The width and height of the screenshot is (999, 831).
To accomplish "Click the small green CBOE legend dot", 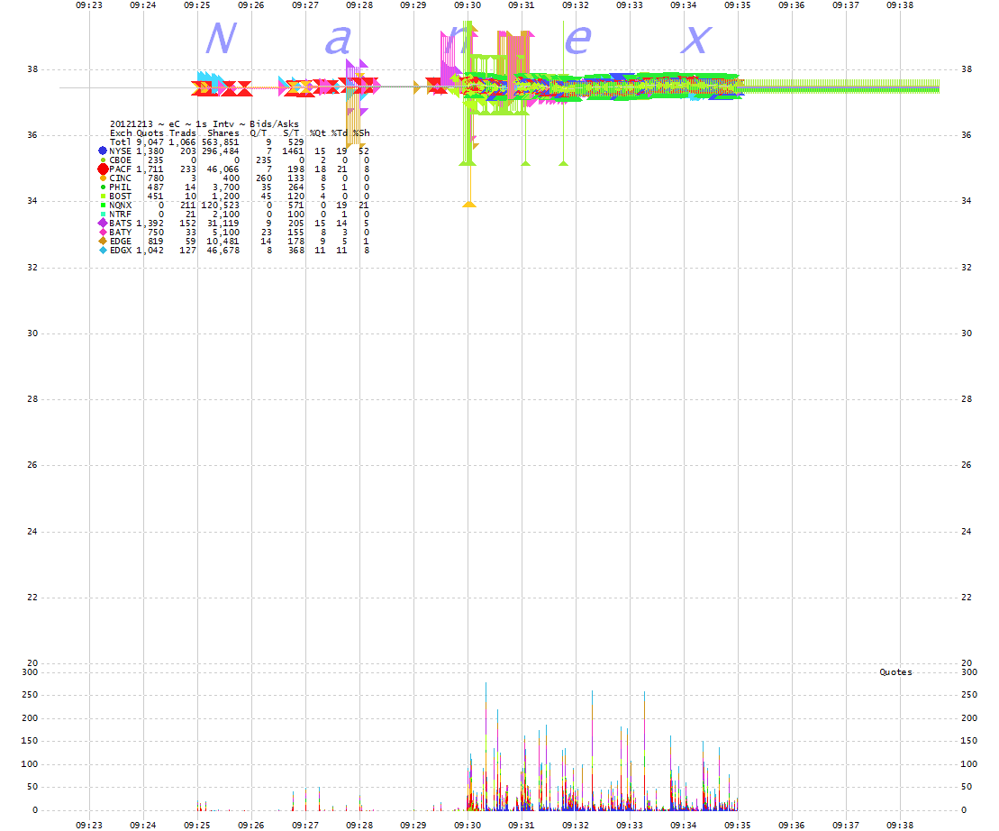I will [104, 160].
